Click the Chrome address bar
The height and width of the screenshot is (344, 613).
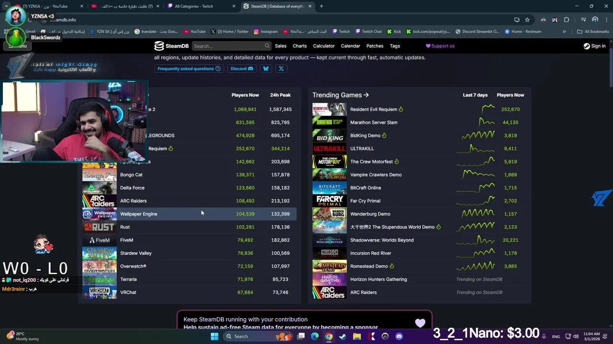278,20
